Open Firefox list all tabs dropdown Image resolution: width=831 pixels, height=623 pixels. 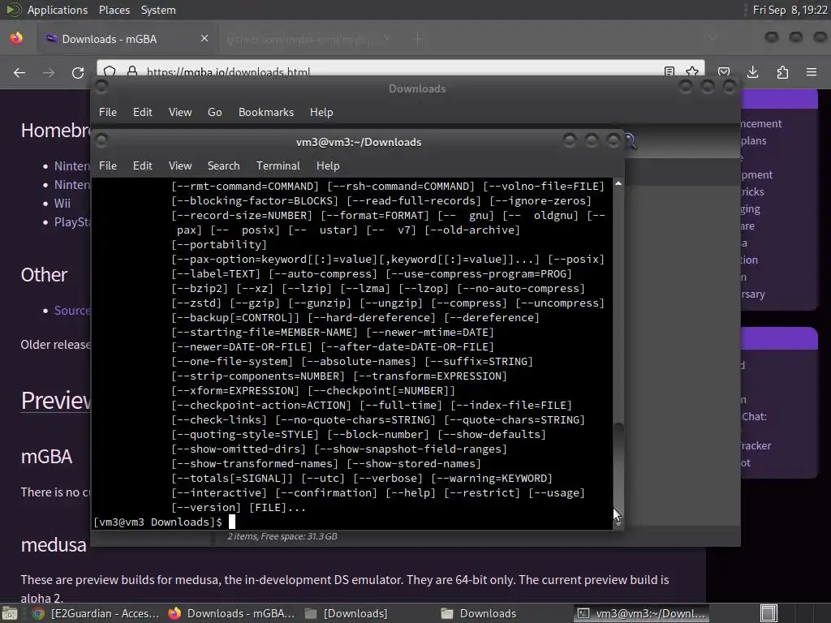pyautogui.click(x=713, y=37)
